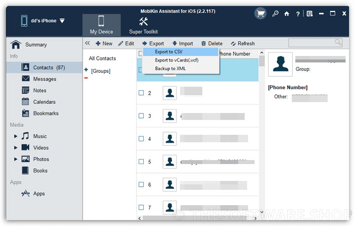Image resolution: width=355 pixels, height=226 pixels.
Task: Click the Phone Number column header
Action: point(235,54)
